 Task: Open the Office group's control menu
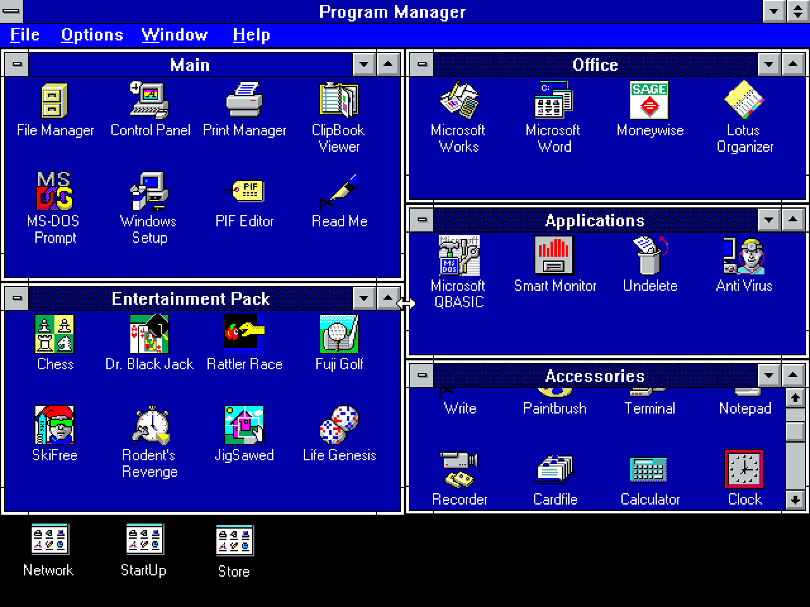(423, 64)
